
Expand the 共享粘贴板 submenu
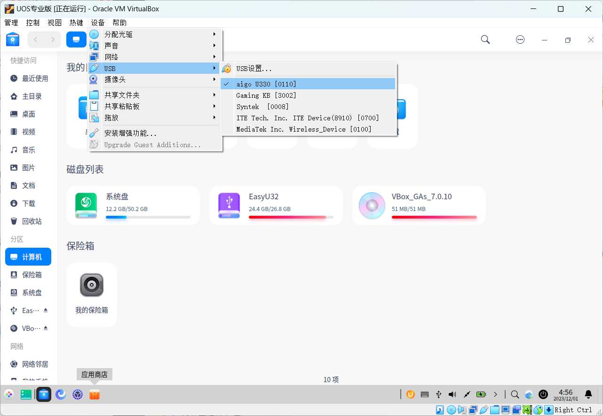click(155, 106)
